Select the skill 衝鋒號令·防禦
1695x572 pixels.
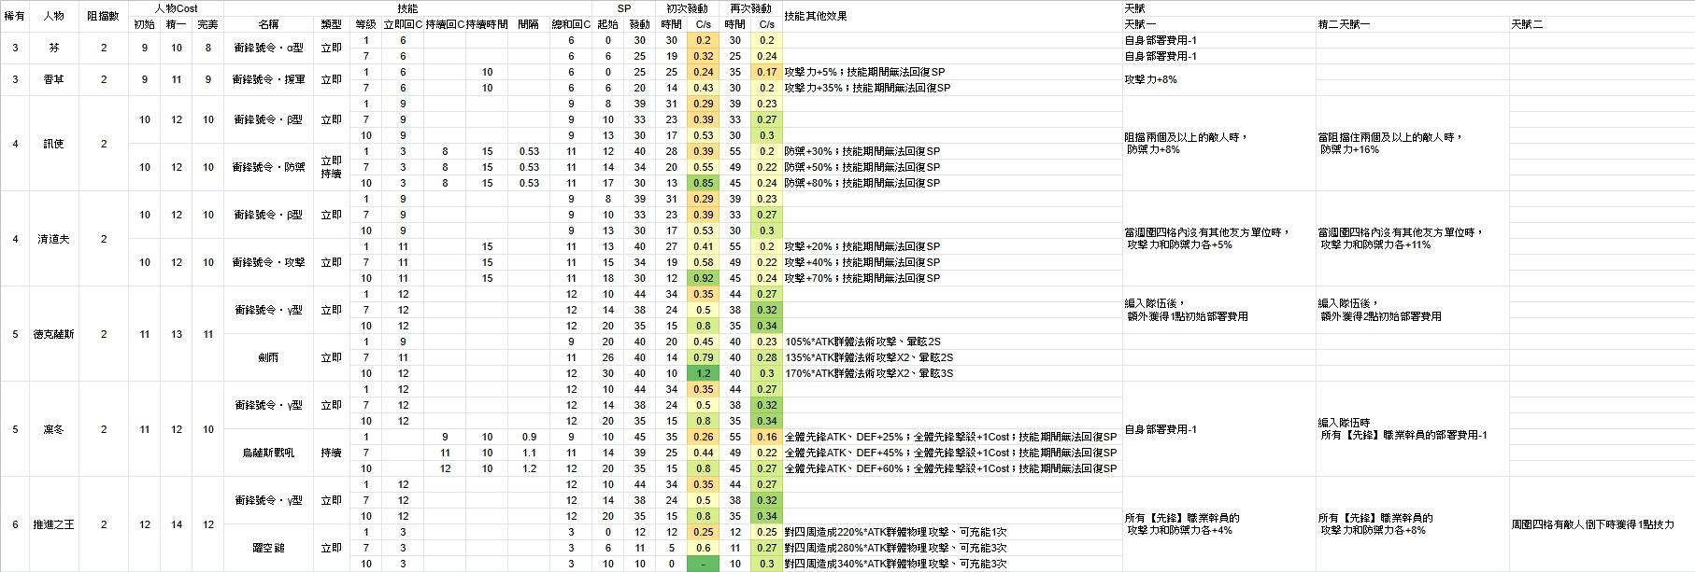[268, 167]
